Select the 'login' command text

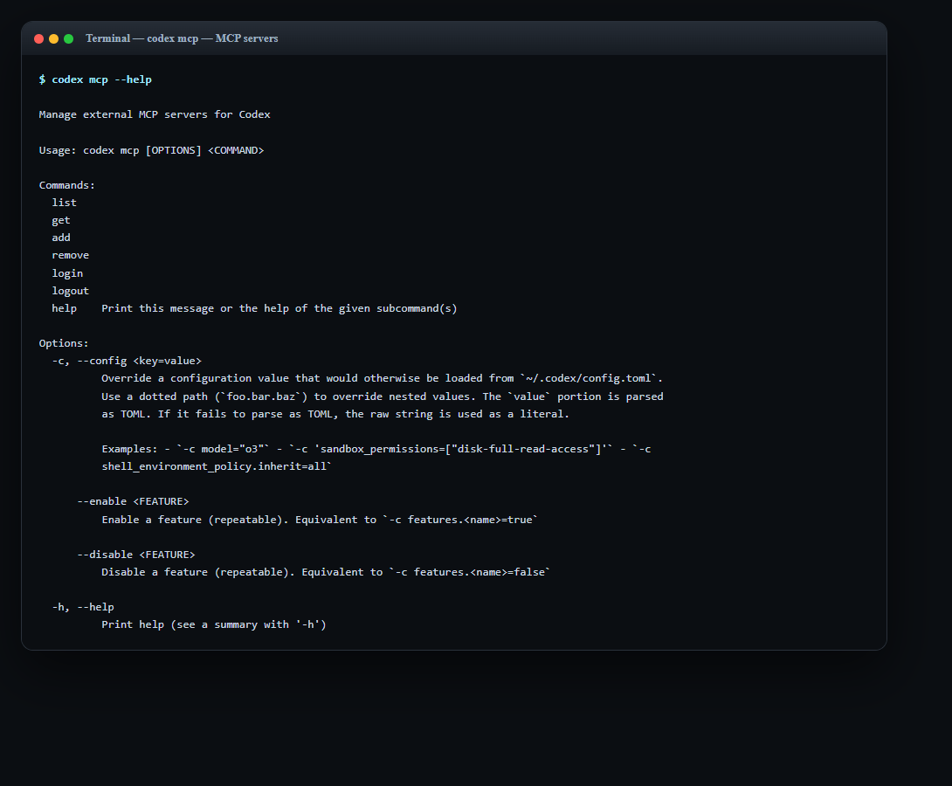coord(67,273)
